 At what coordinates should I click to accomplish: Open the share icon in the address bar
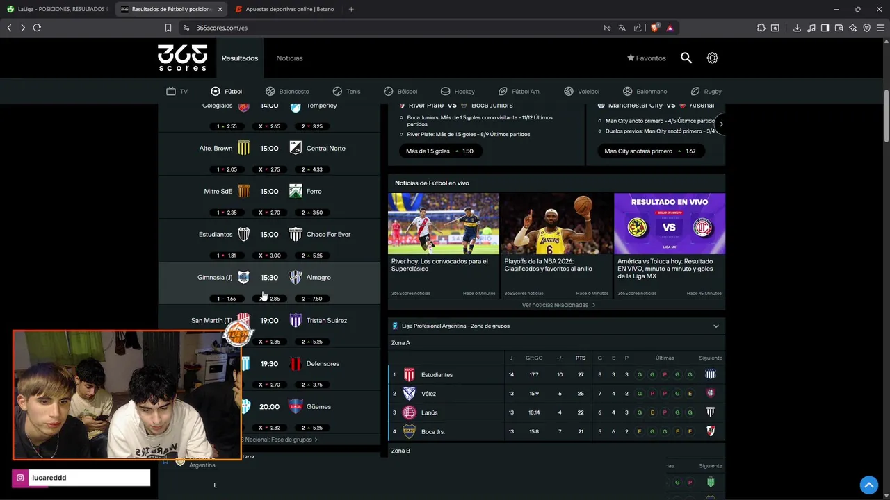click(x=638, y=28)
